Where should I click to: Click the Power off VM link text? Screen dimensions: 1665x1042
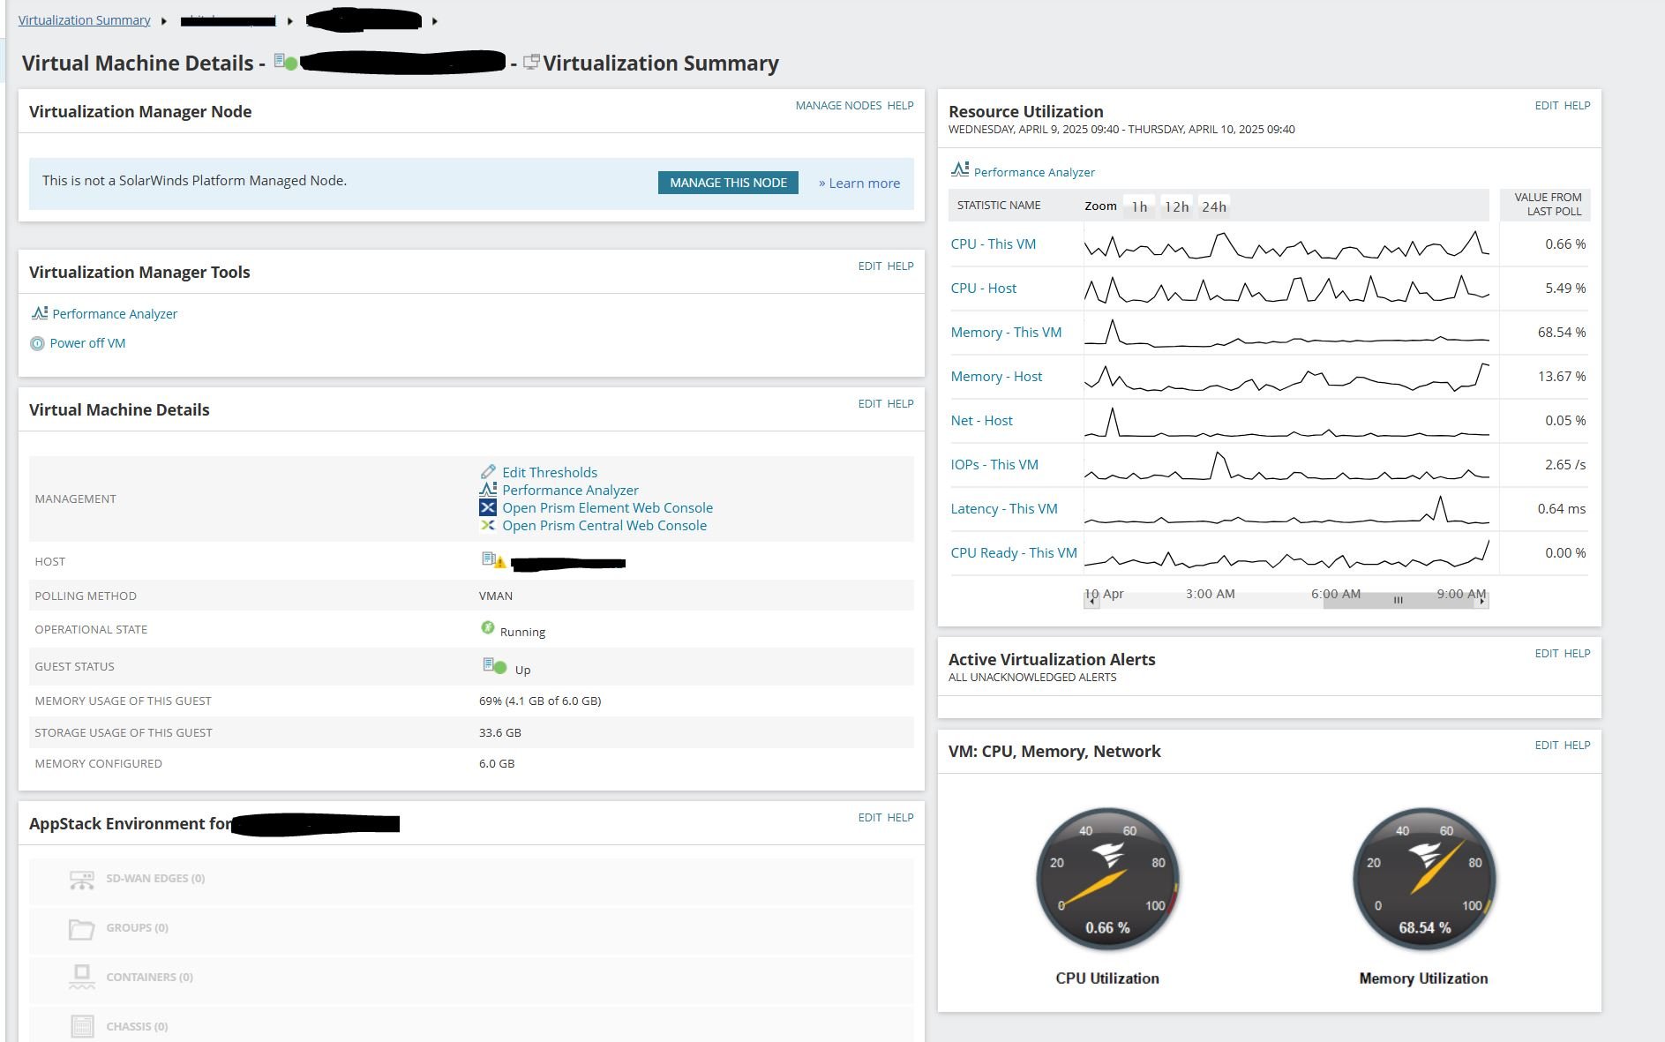pos(87,343)
